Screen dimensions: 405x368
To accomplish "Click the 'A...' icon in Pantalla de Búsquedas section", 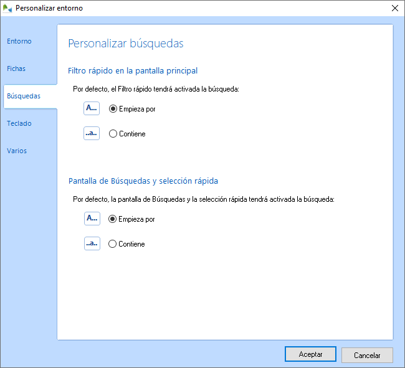I will tap(92, 219).
